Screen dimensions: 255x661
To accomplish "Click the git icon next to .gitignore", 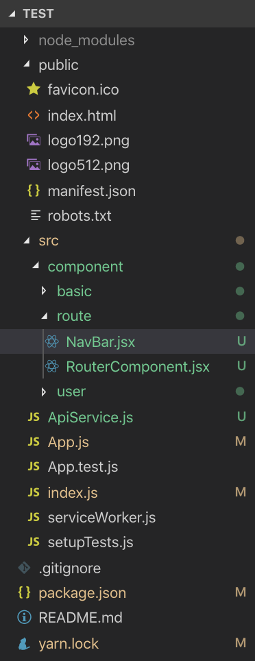I will tap(24, 568).
